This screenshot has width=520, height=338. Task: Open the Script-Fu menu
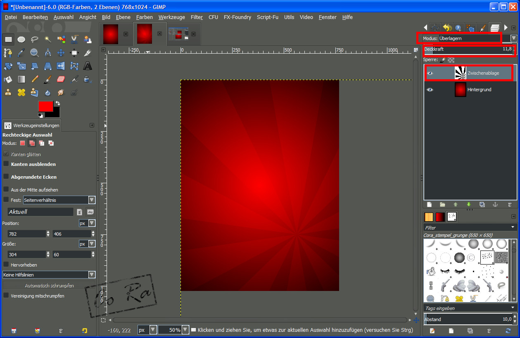coord(267,17)
